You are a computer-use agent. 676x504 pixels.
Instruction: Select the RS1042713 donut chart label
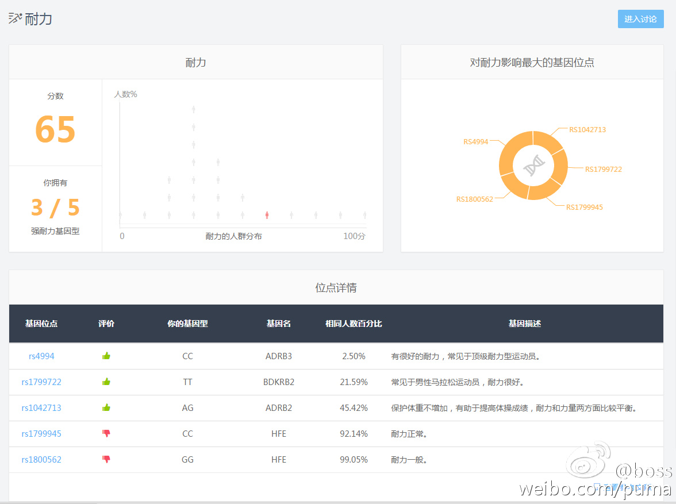pos(587,130)
